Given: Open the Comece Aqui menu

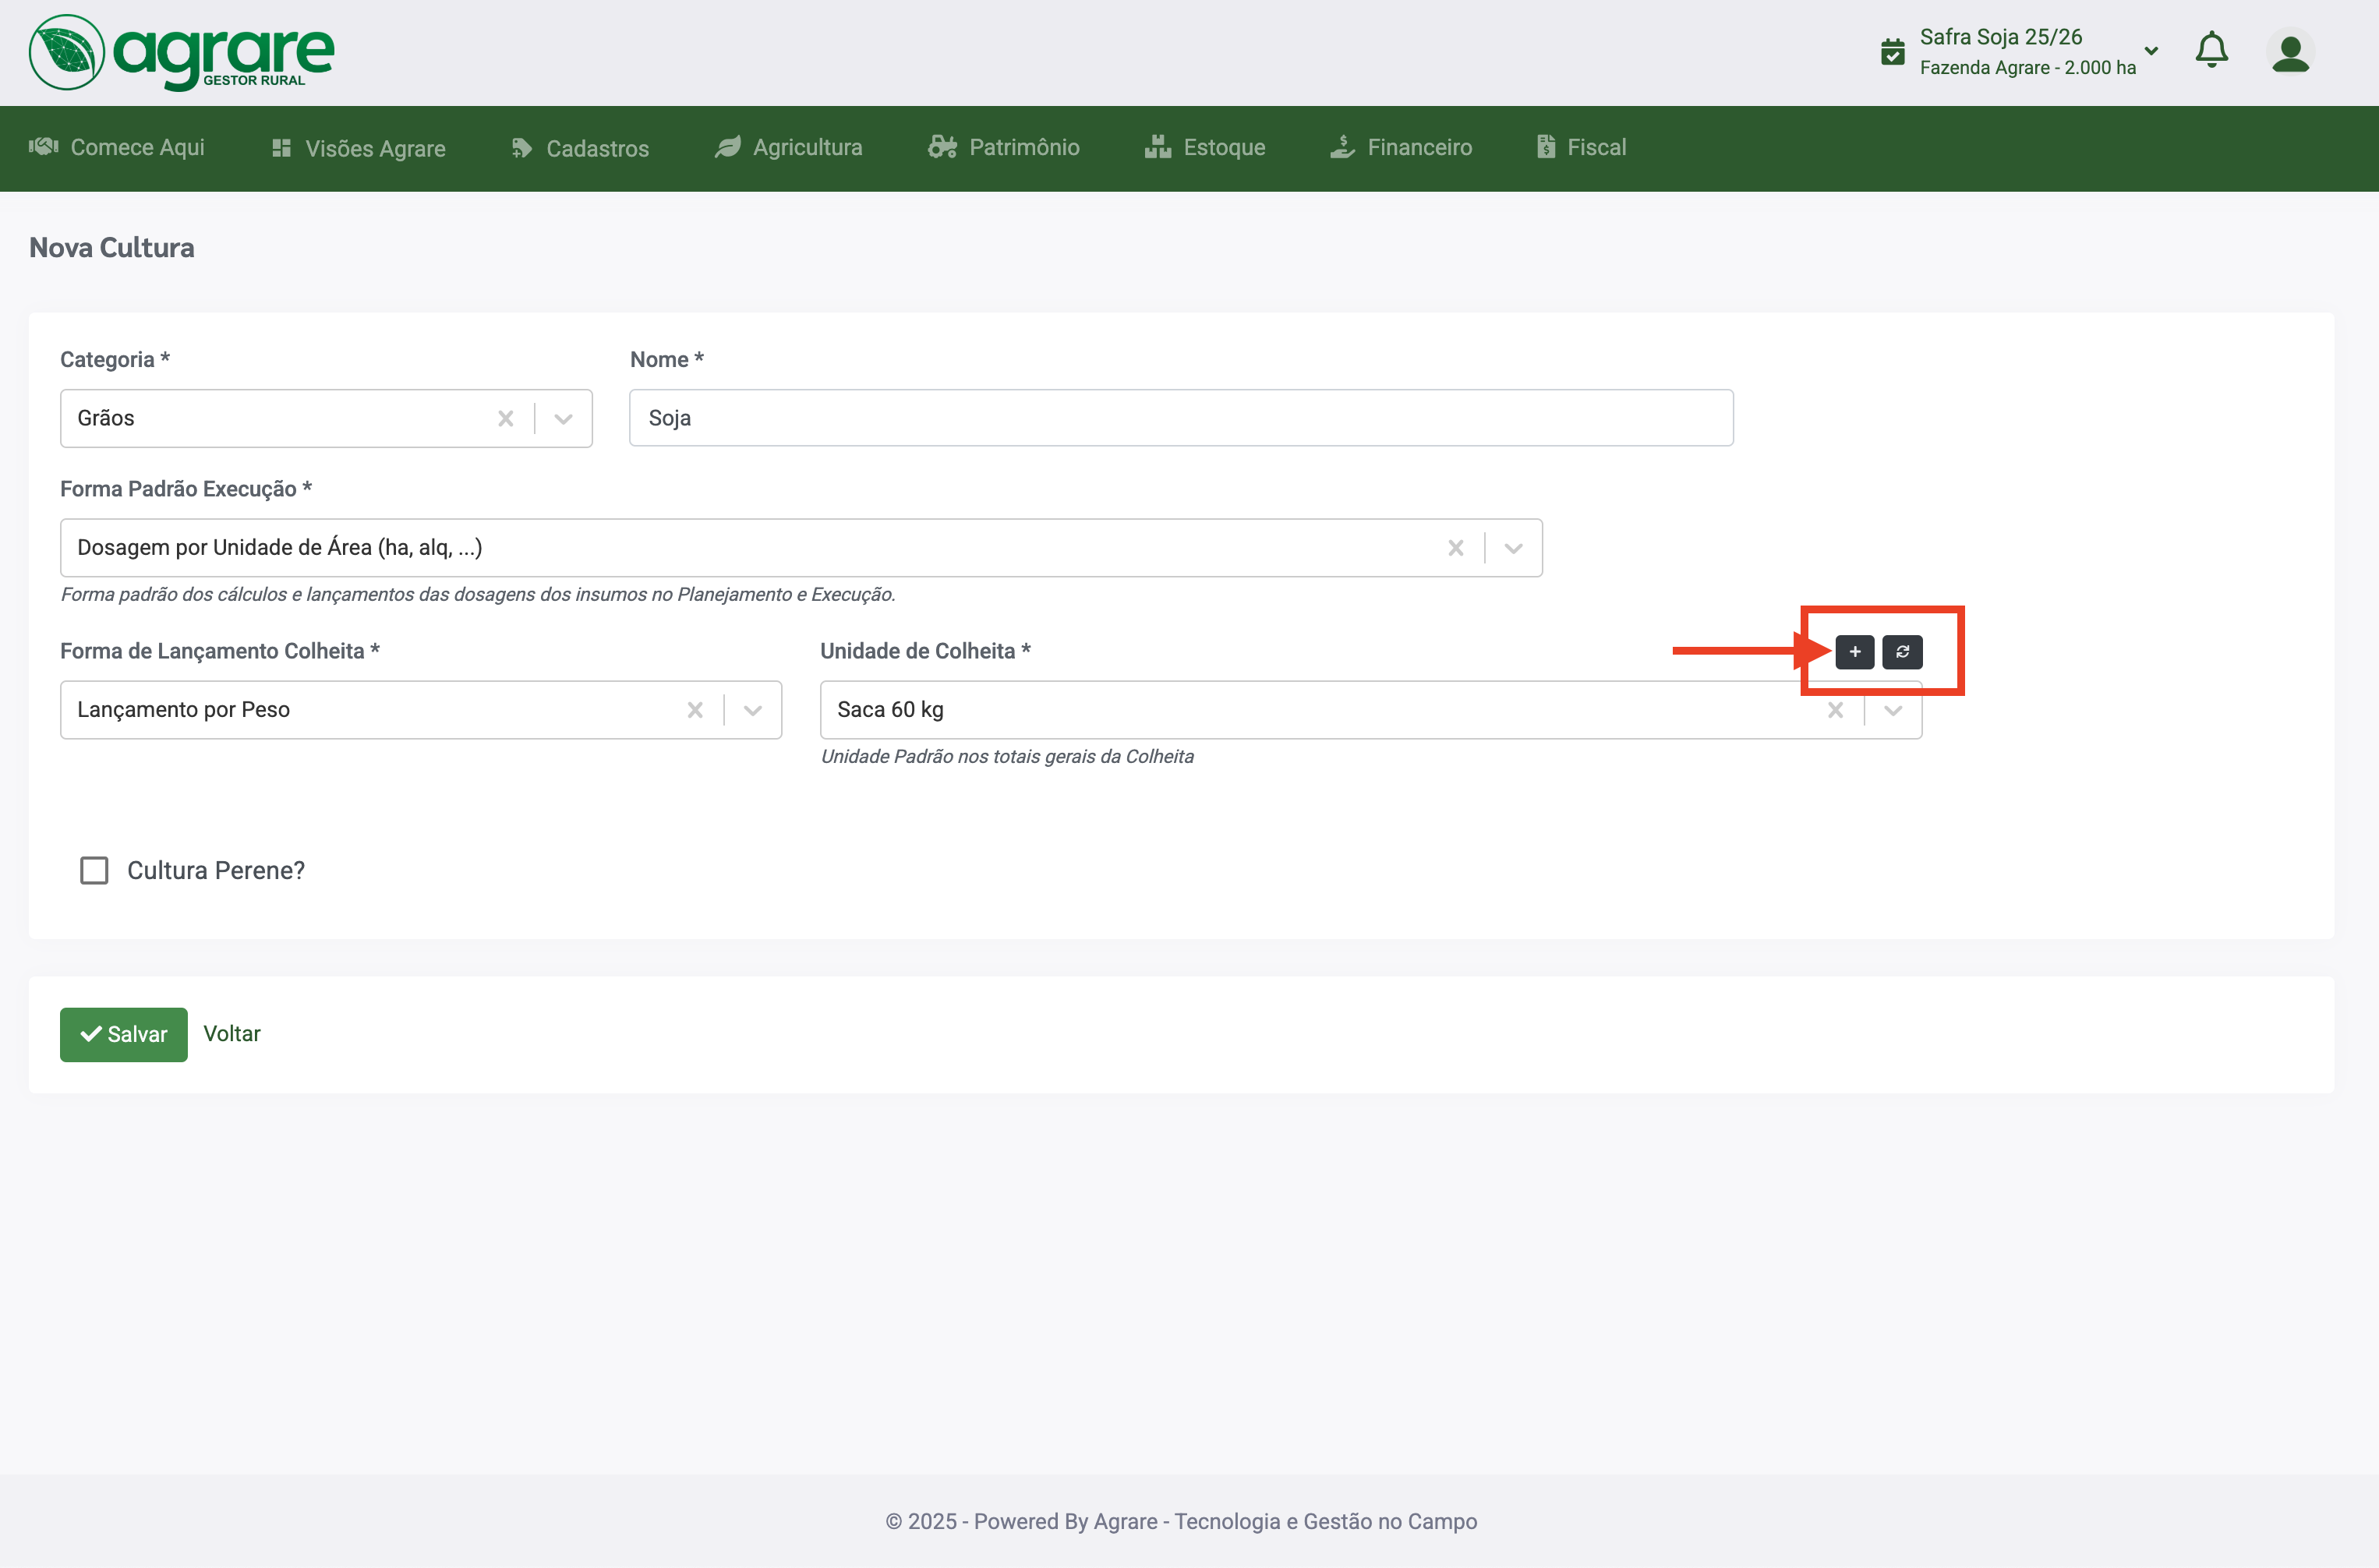Looking at the screenshot, I should click(x=117, y=147).
